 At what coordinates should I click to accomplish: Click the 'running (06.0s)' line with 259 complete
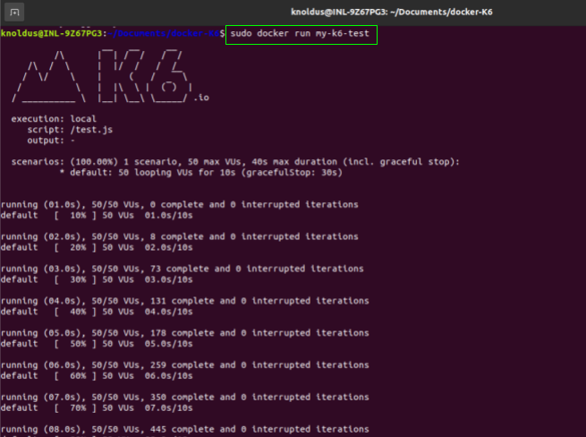(184, 365)
